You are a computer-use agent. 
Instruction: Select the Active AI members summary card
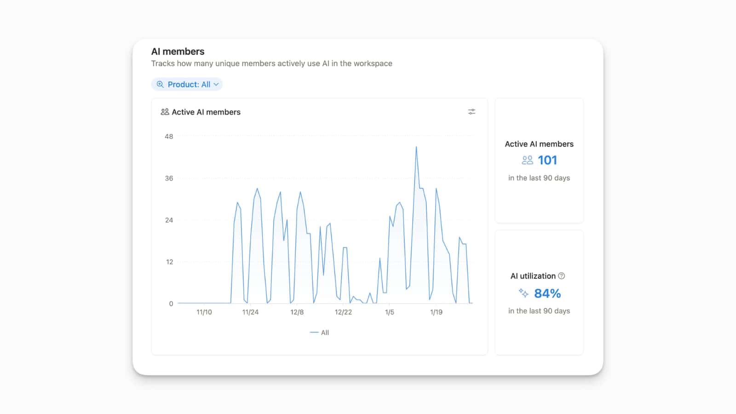tap(539, 160)
